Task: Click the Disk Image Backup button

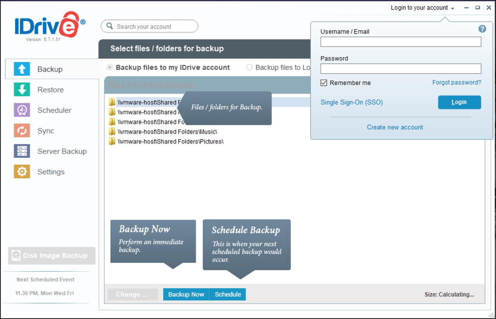Action: (x=52, y=256)
